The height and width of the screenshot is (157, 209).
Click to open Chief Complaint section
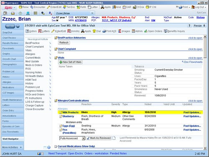coord(195,49)
